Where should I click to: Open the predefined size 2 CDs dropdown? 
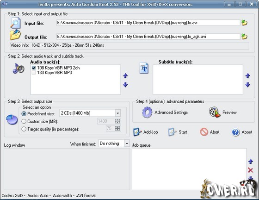tap(118, 113)
